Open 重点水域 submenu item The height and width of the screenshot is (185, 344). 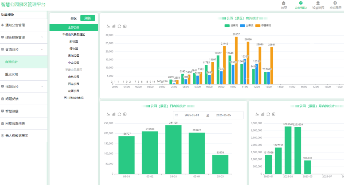(12, 74)
